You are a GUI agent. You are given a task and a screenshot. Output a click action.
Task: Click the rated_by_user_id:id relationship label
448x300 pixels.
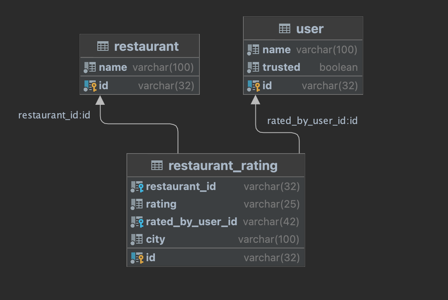tap(312, 120)
